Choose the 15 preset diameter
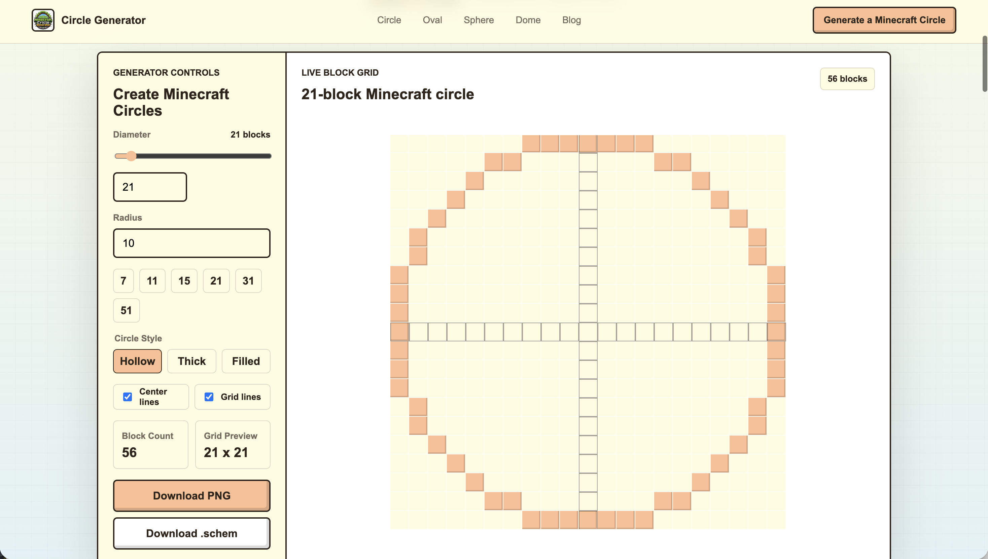The width and height of the screenshot is (988, 559). click(x=184, y=281)
